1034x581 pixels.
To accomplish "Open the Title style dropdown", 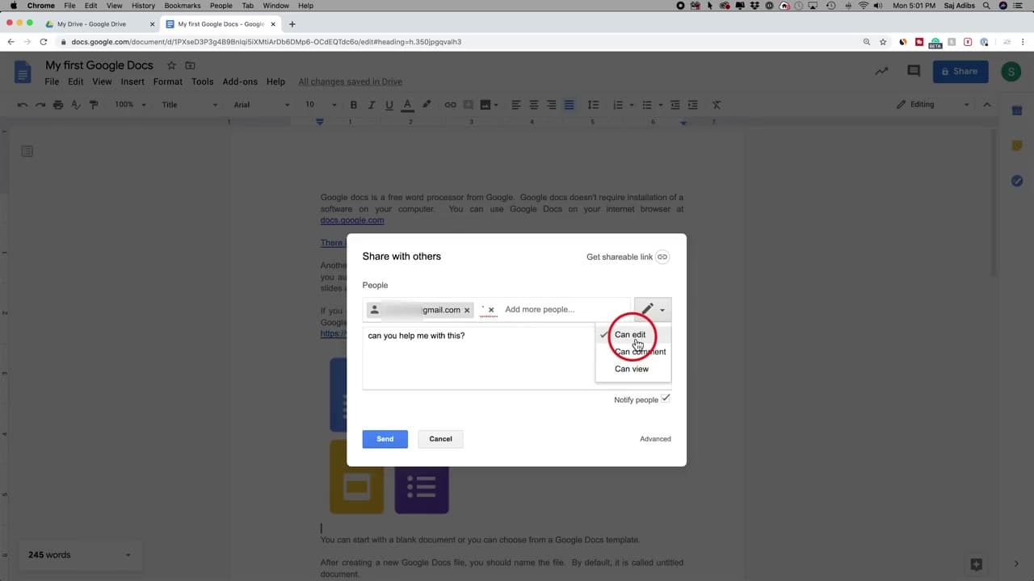I will click(189, 105).
